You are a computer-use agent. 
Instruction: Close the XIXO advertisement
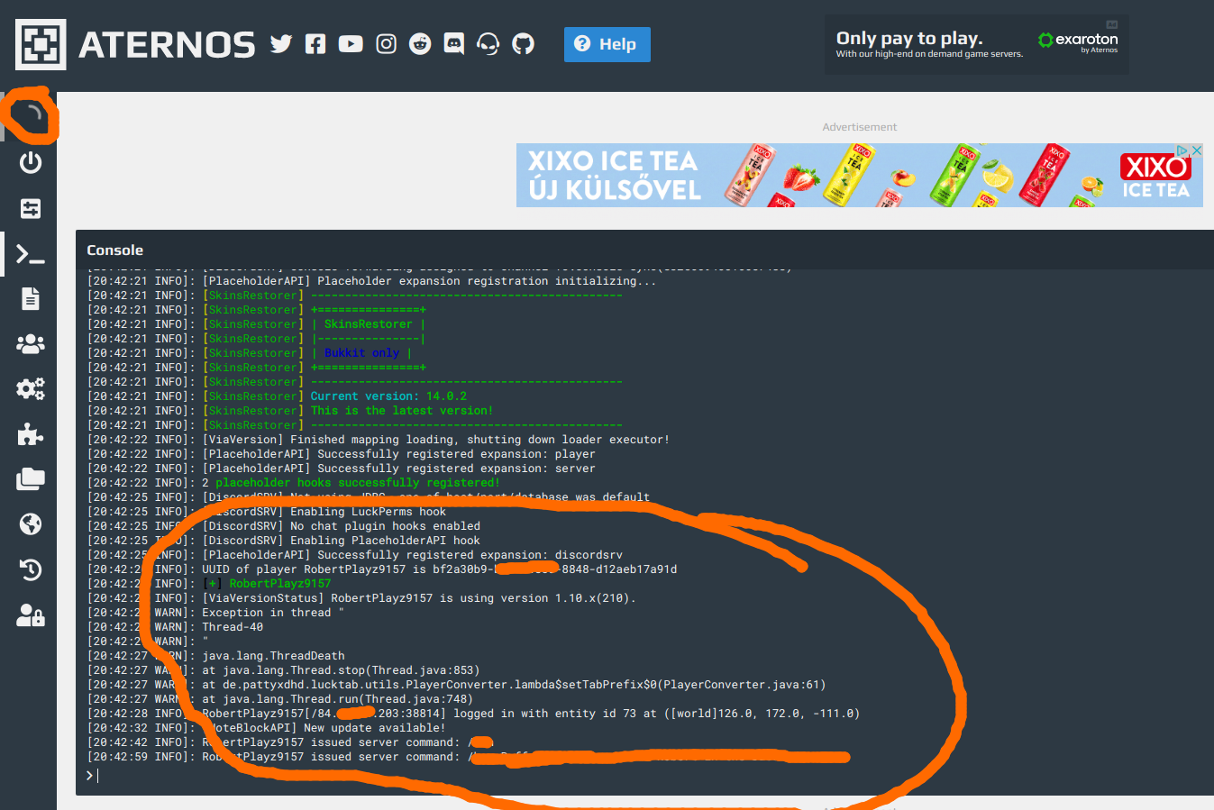[1197, 150]
